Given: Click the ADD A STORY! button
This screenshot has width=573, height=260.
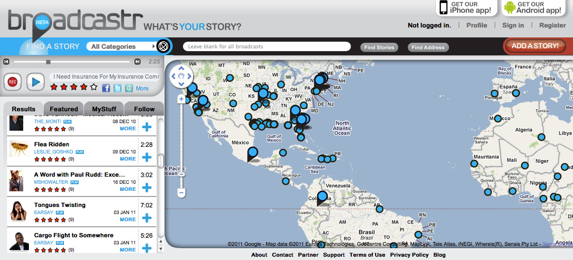Looking at the screenshot, I should click(x=535, y=46).
